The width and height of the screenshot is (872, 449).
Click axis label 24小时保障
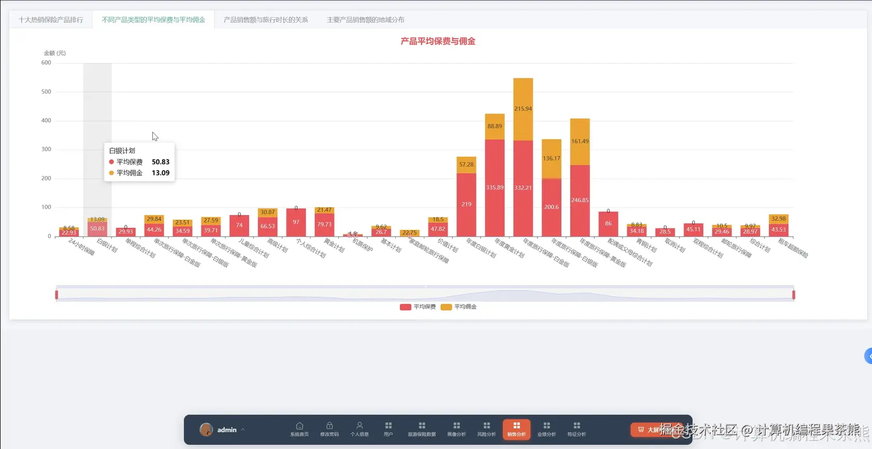coord(82,247)
